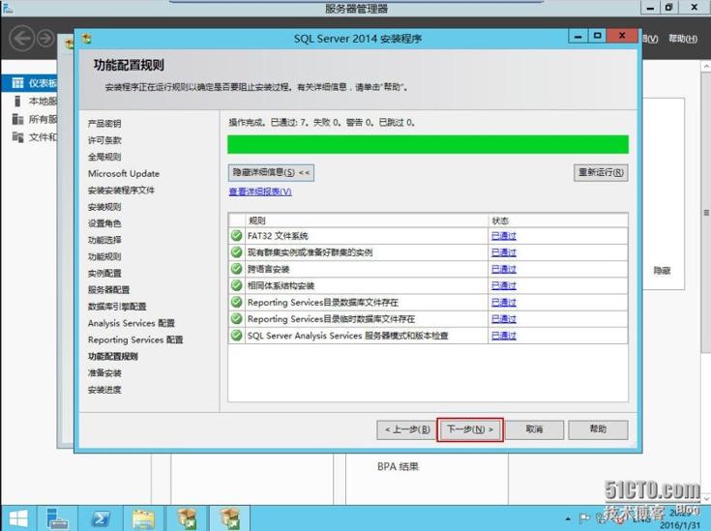This screenshot has height=531, width=711.
Task: Click 隐藏 link in Server Manager panel
Action: pyautogui.click(x=662, y=271)
